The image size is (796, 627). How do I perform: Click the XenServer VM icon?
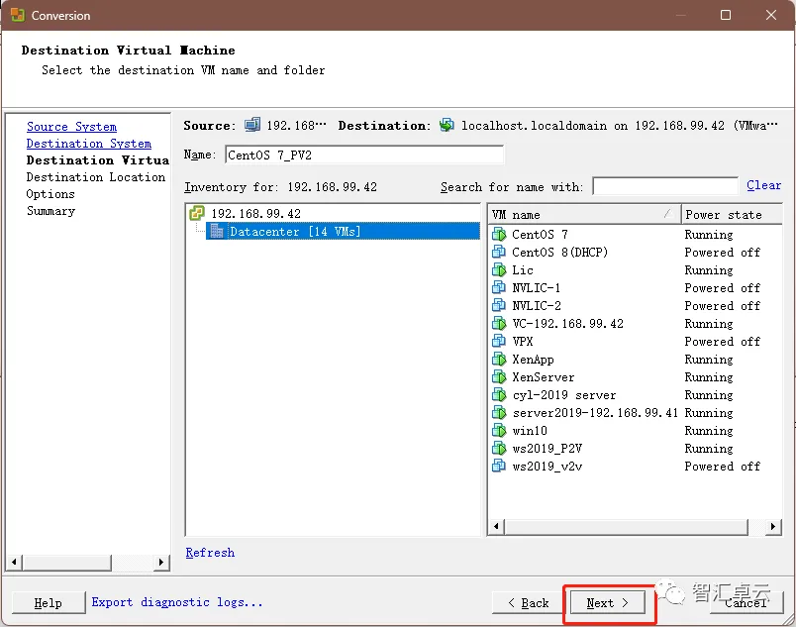499,377
